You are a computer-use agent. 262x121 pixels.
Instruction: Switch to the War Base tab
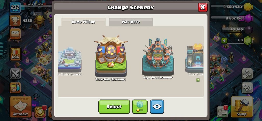pyautogui.click(x=131, y=22)
